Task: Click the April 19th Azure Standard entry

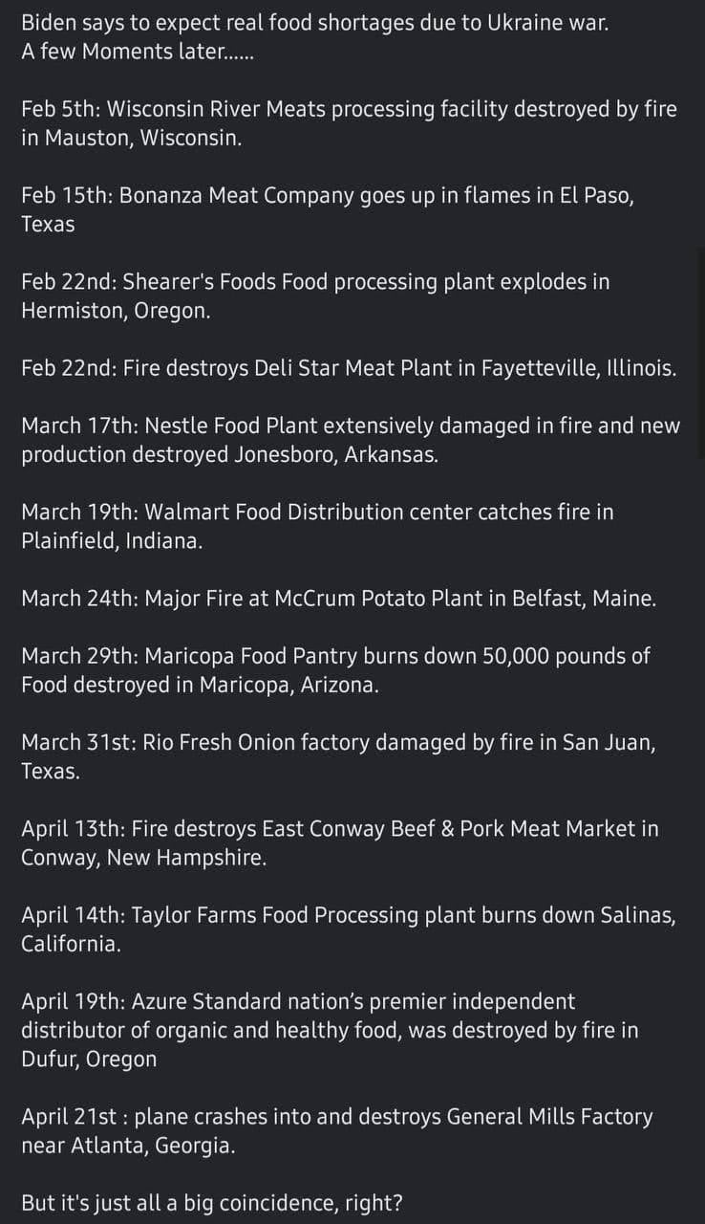Action: [x=298, y=1002]
